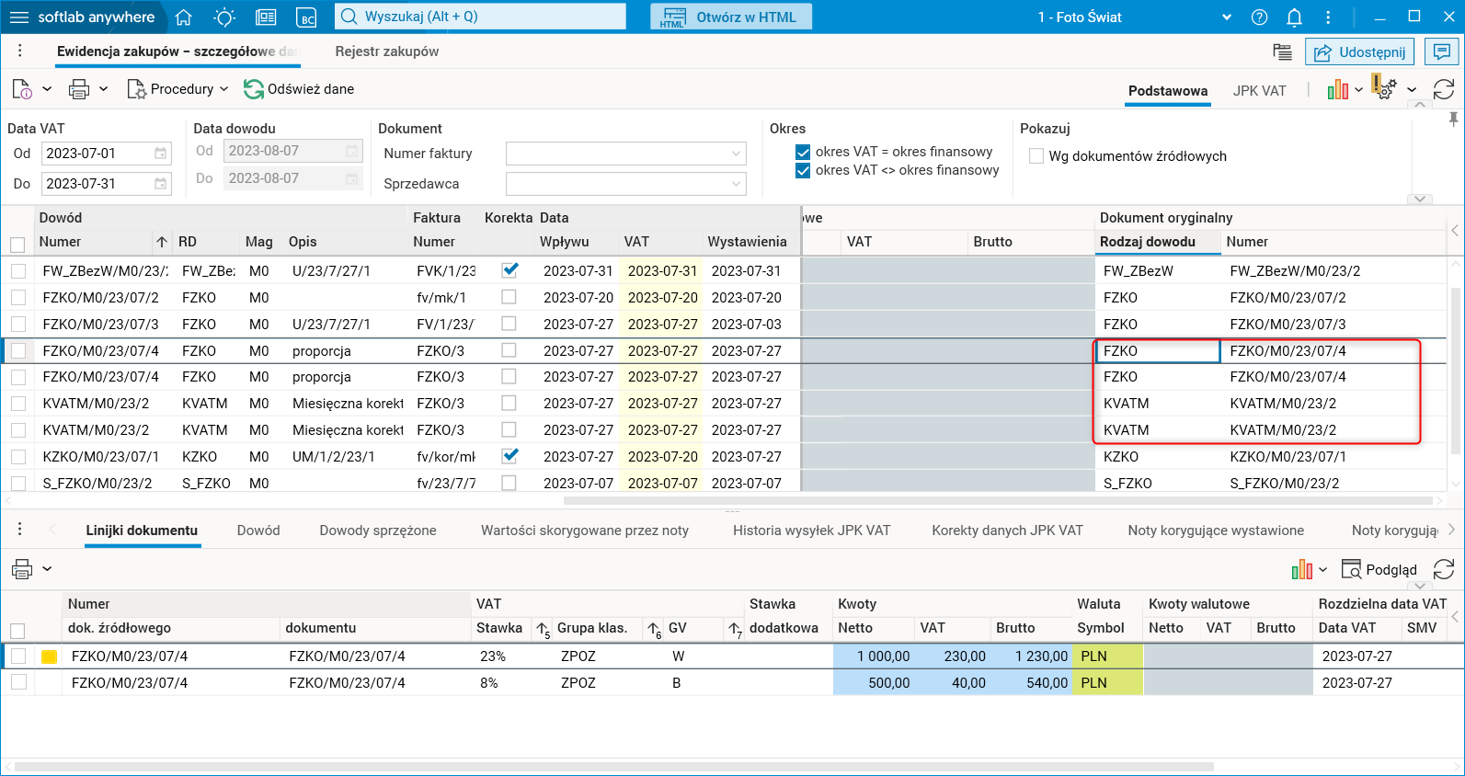Open the chat comment icon

point(1442,52)
